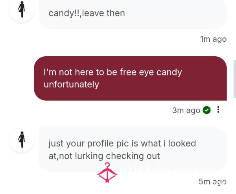Screen dimensions: 236x194
Task: Open the bottom sender's avatar icon
Action: point(21,140)
